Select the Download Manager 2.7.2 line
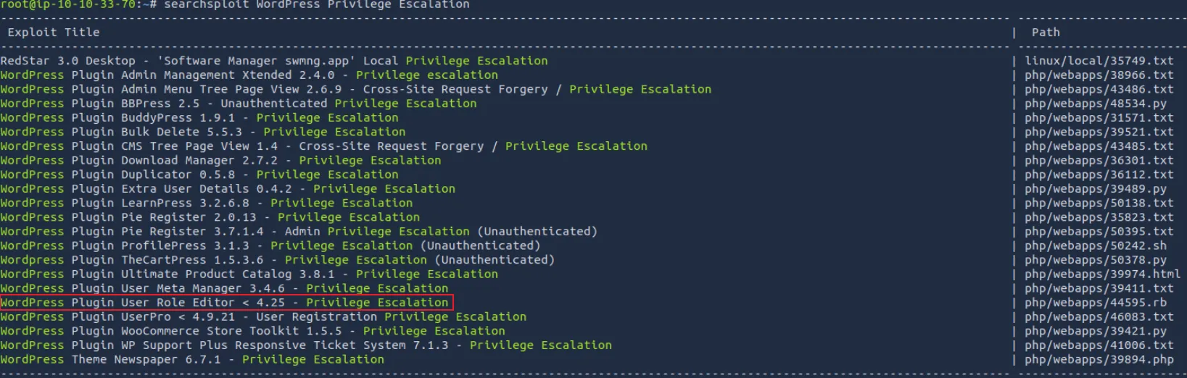The image size is (1187, 378). tap(220, 161)
